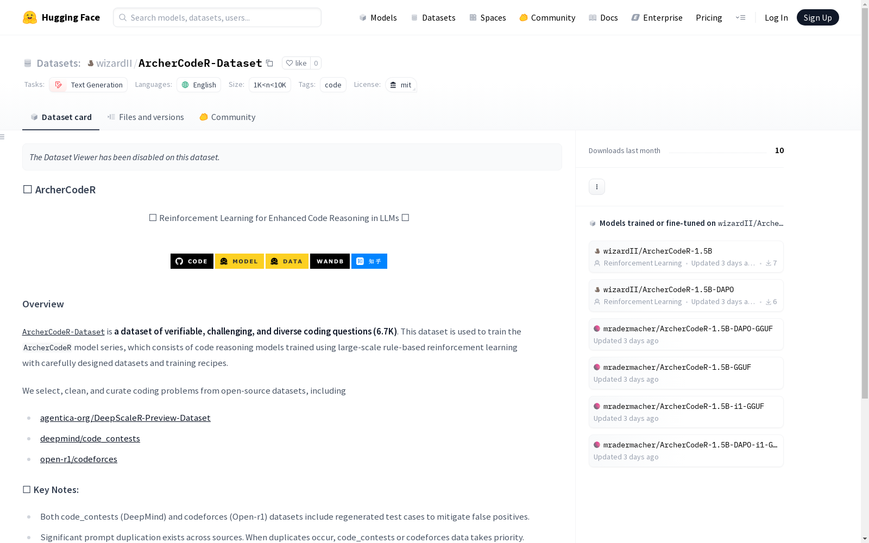Viewport: 869px width, 543px height.
Task: Open the yellow MODEL badge
Action: pyautogui.click(x=240, y=261)
